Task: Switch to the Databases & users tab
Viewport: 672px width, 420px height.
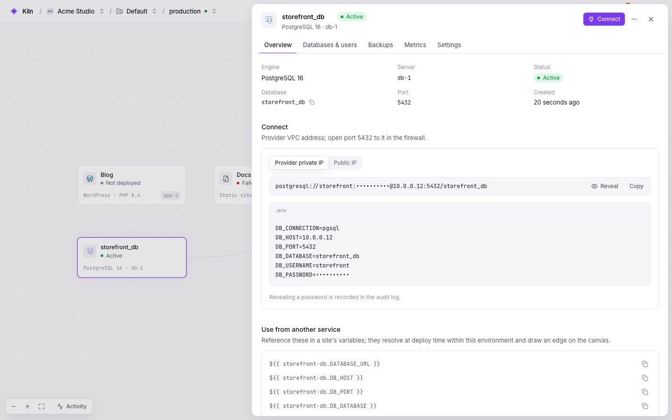Action: (330, 45)
